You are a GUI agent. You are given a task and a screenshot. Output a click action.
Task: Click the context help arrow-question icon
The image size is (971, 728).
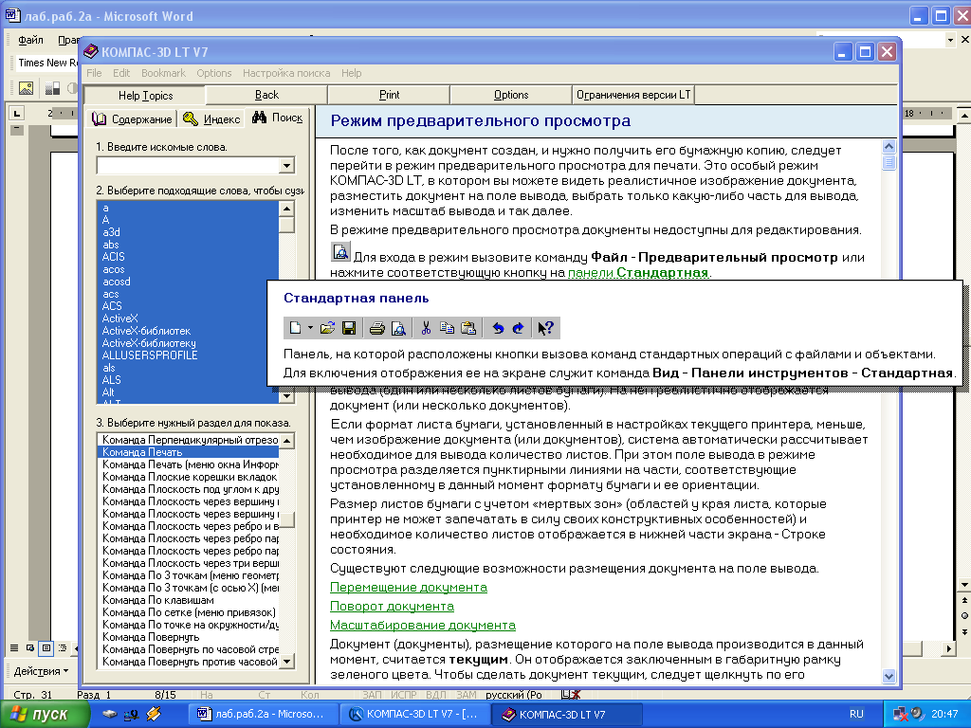point(545,328)
